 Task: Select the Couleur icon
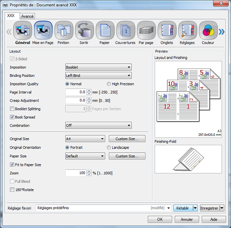[208, 30]
